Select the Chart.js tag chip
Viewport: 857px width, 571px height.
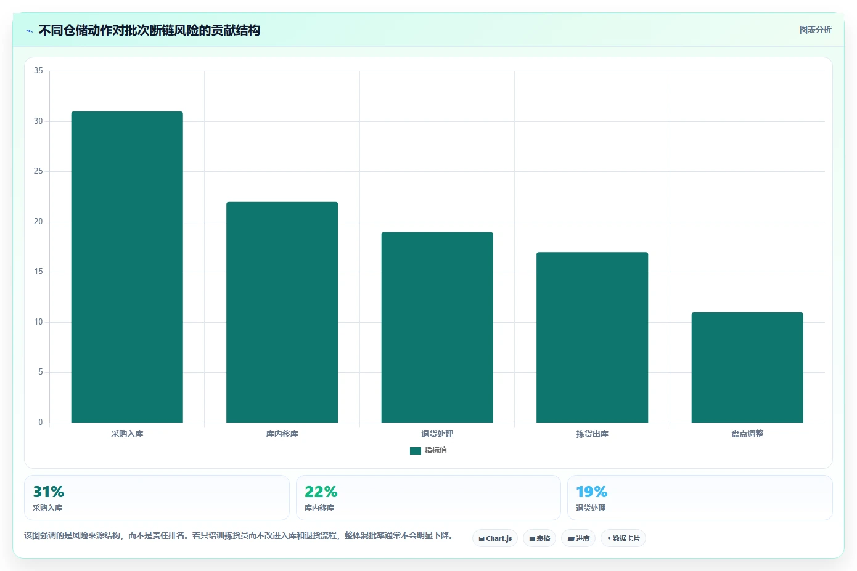tap(495, 538)
